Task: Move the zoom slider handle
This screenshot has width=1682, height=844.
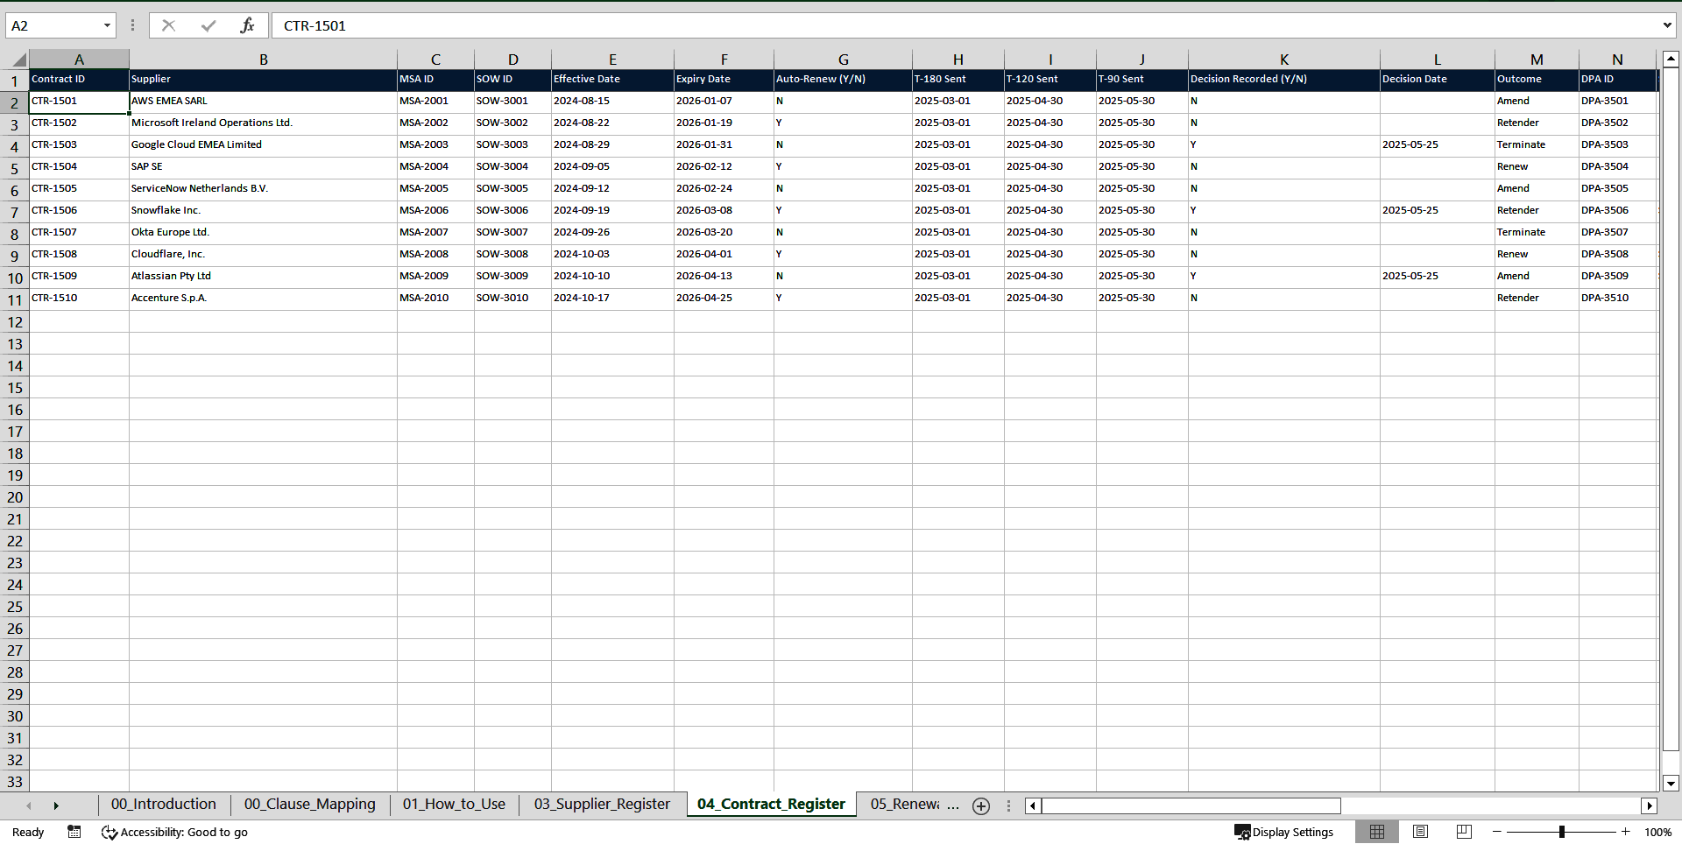Action: (x=1561, y=832)
